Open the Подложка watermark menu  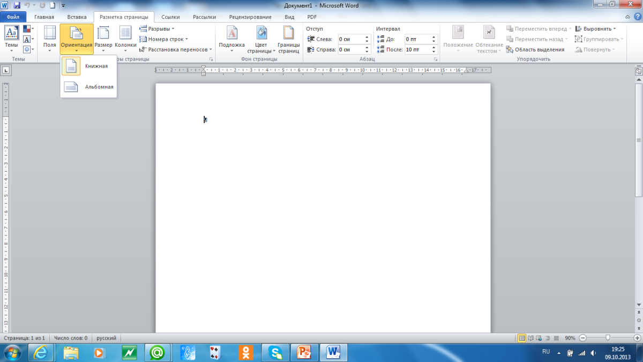[x=231, y=39]
